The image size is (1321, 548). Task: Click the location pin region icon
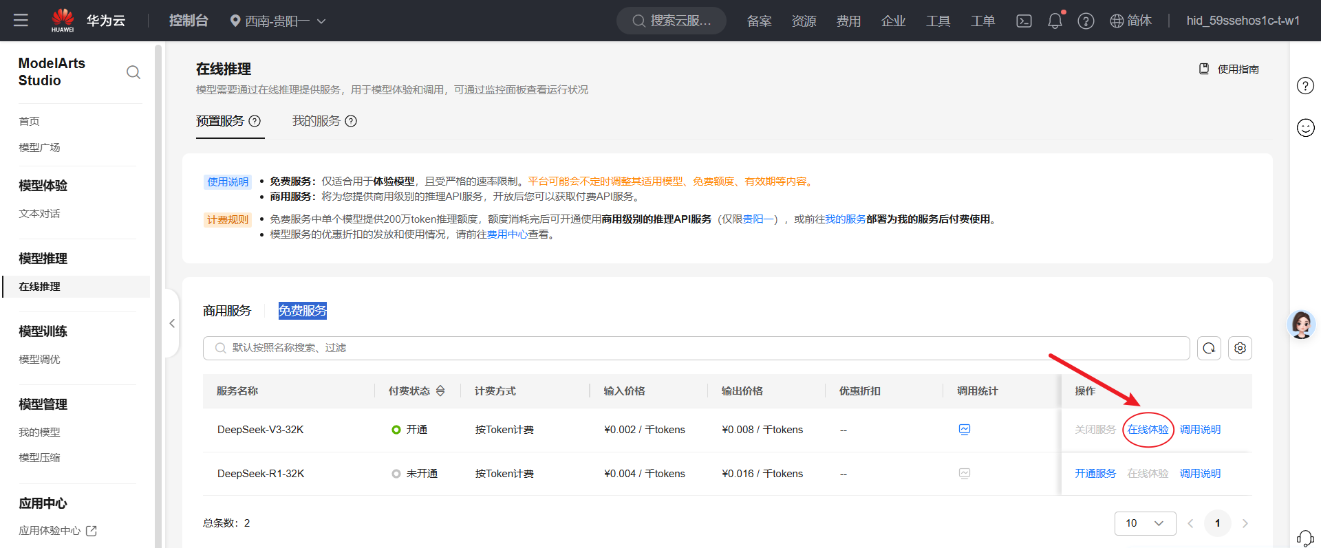point(235,21)
